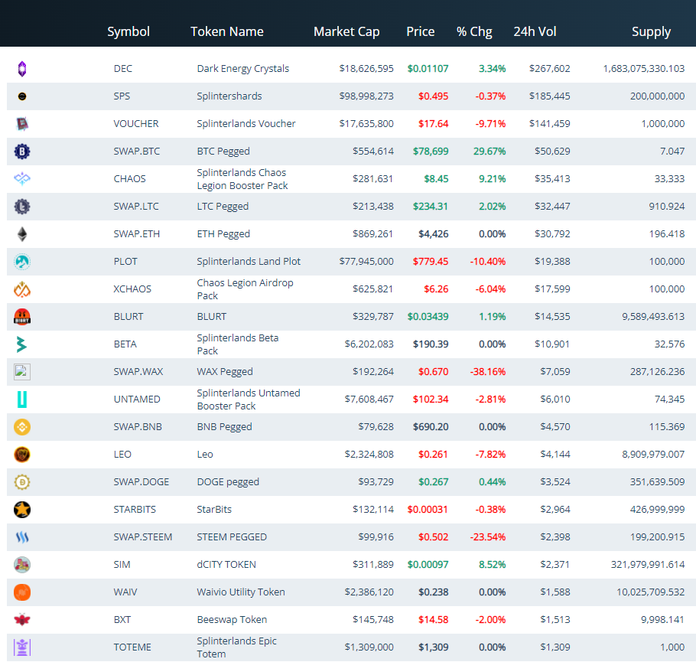Click the purple DEC crystal icon
The width and height of the screenshot is (696, 662).
22,69
